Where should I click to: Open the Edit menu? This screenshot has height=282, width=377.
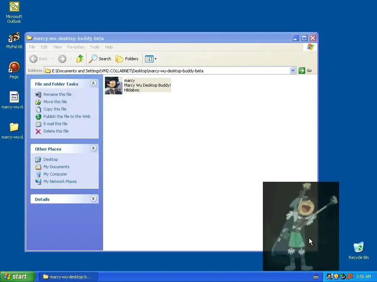pos(44,47)
